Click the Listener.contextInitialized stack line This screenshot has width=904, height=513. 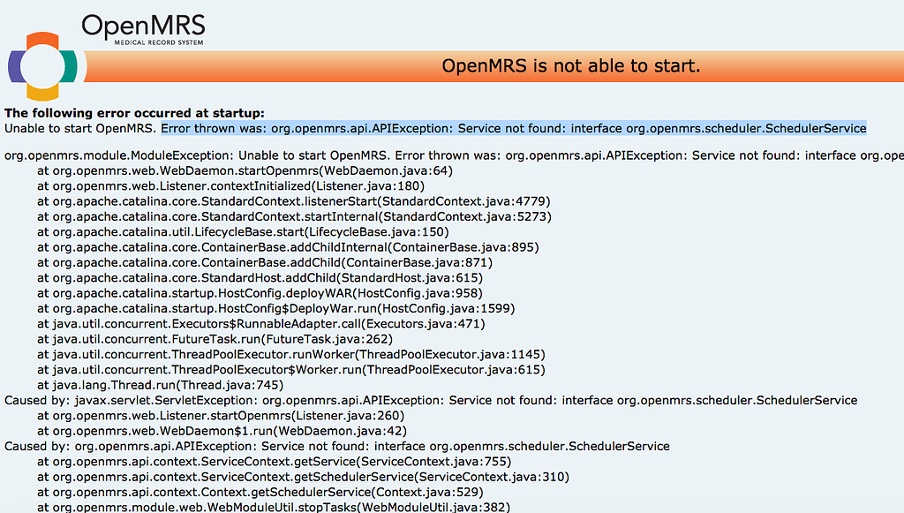[230, 186]
